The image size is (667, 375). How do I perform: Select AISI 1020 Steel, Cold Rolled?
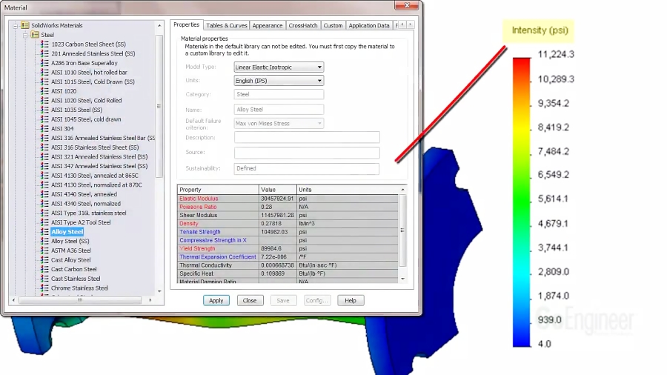[87, 100]
